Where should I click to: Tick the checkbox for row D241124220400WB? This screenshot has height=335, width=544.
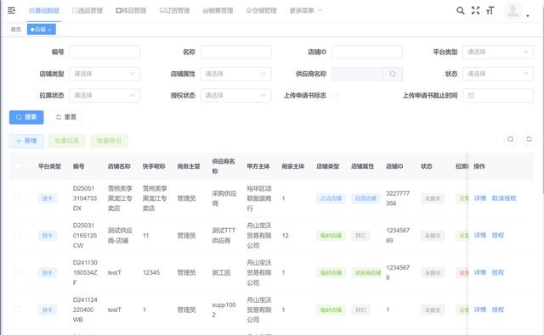(17, 309)
